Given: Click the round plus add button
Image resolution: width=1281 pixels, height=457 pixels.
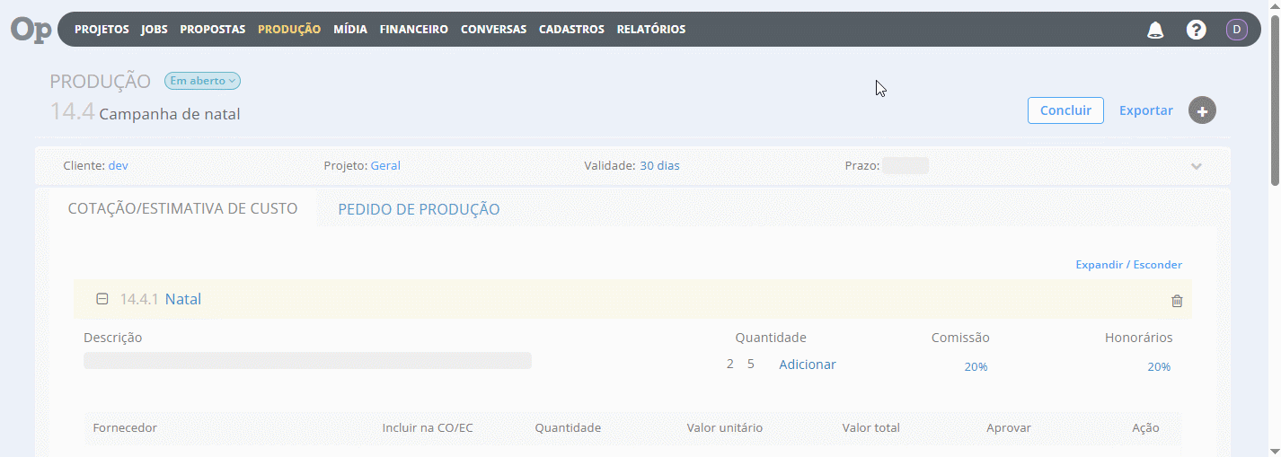Looking at the screenshot, I should pos(1202,110).
